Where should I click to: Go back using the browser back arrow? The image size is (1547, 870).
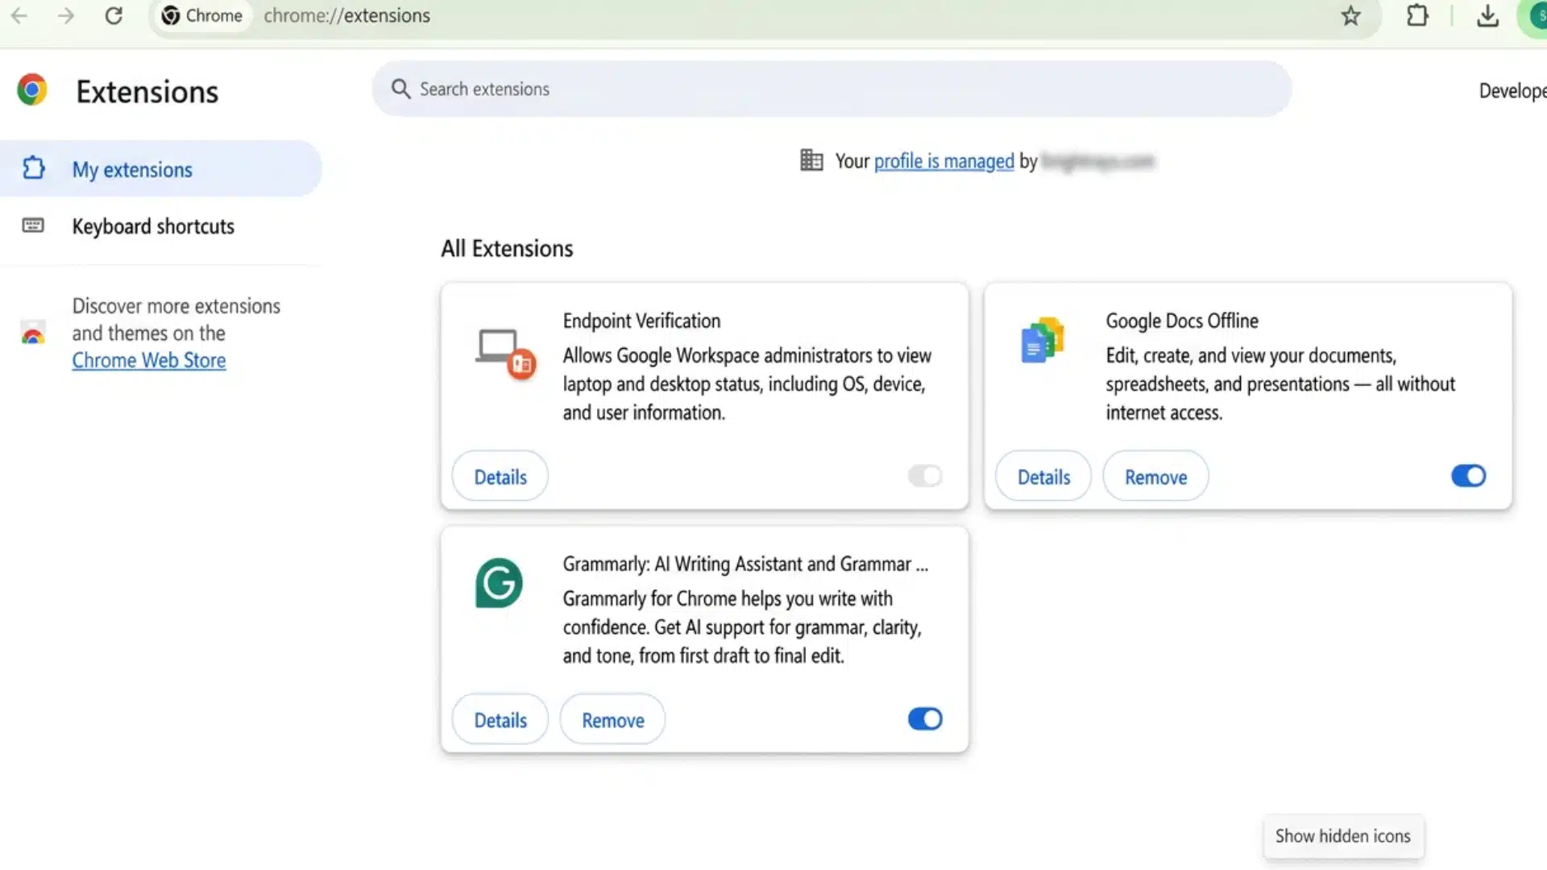(x=19, y=15)
